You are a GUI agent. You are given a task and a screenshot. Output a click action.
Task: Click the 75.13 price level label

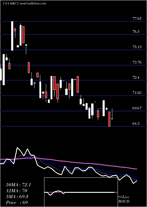(x=137, y=47)
